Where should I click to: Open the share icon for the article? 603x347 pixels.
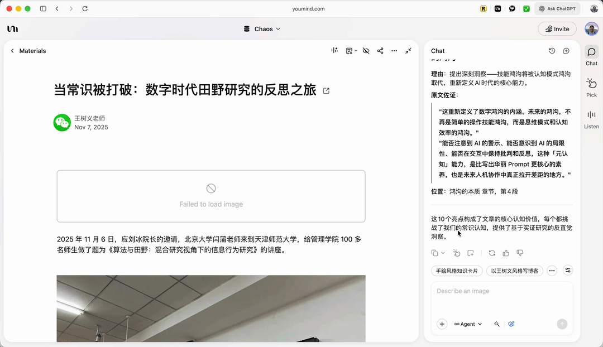(x=380, y=51)
